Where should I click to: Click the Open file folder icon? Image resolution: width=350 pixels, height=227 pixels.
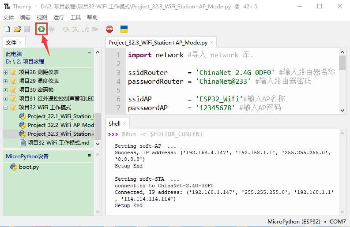17,29
